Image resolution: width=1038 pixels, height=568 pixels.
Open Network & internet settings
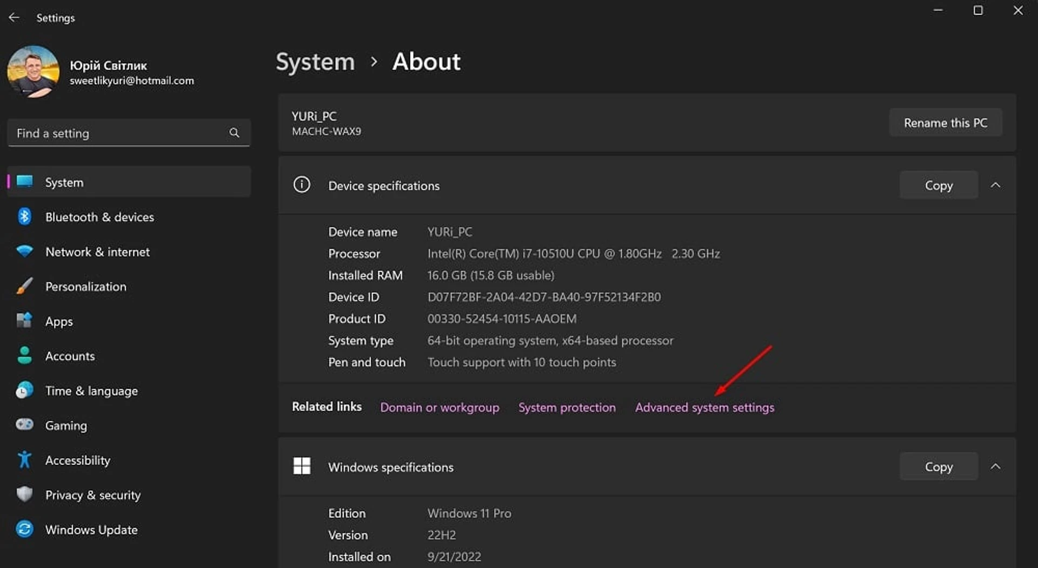point(129,252)
